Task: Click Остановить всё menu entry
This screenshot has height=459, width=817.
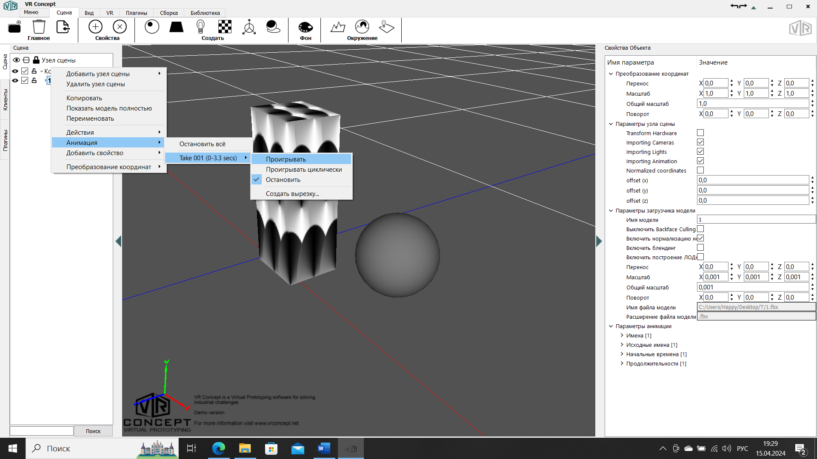Action: [208, 144]
